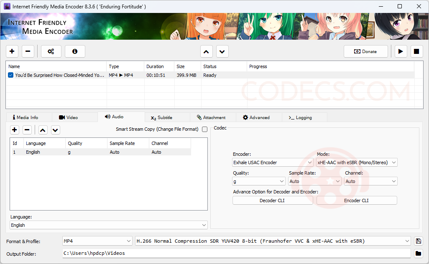
Task: Click the Donate button
Action: (365, 51)
